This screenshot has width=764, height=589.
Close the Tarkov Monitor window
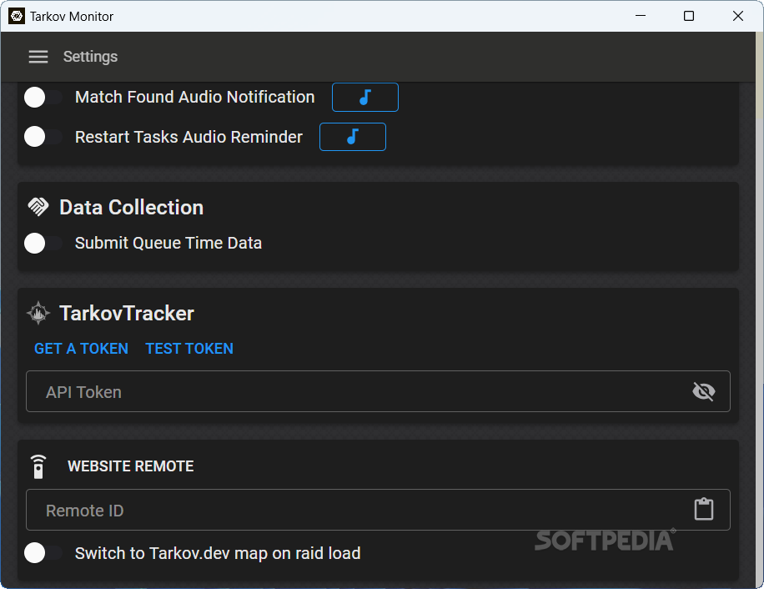pyautogui.click(x=737, y=16)
